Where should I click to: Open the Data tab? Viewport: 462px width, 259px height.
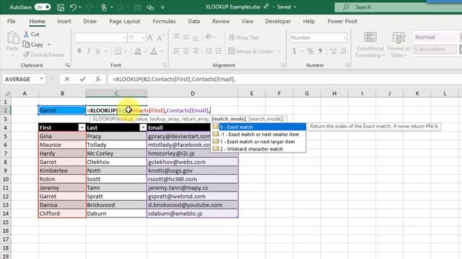(194, 21)
